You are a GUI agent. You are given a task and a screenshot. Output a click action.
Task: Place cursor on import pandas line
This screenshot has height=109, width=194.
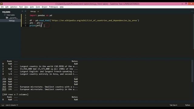pos(41,15)
